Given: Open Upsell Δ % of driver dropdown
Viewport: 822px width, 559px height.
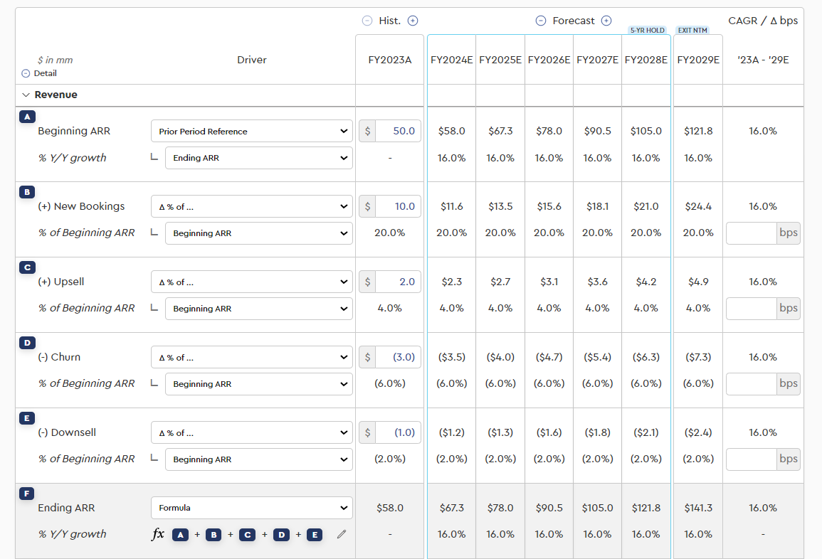Looking at the screenshot, I should coord(252,282).
